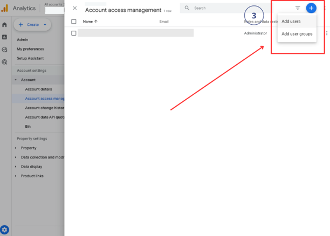Click the Admin gear icon

pyautogui.click(x=5, y=230)
